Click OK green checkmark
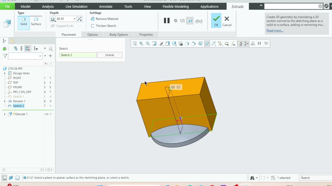Screen dimensions: 332x186 216,20
